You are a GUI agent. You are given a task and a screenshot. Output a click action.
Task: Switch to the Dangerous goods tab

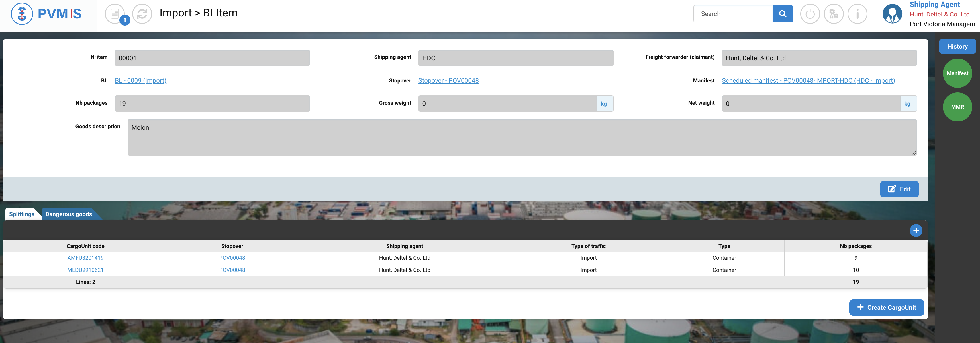[x=68, y=214]
